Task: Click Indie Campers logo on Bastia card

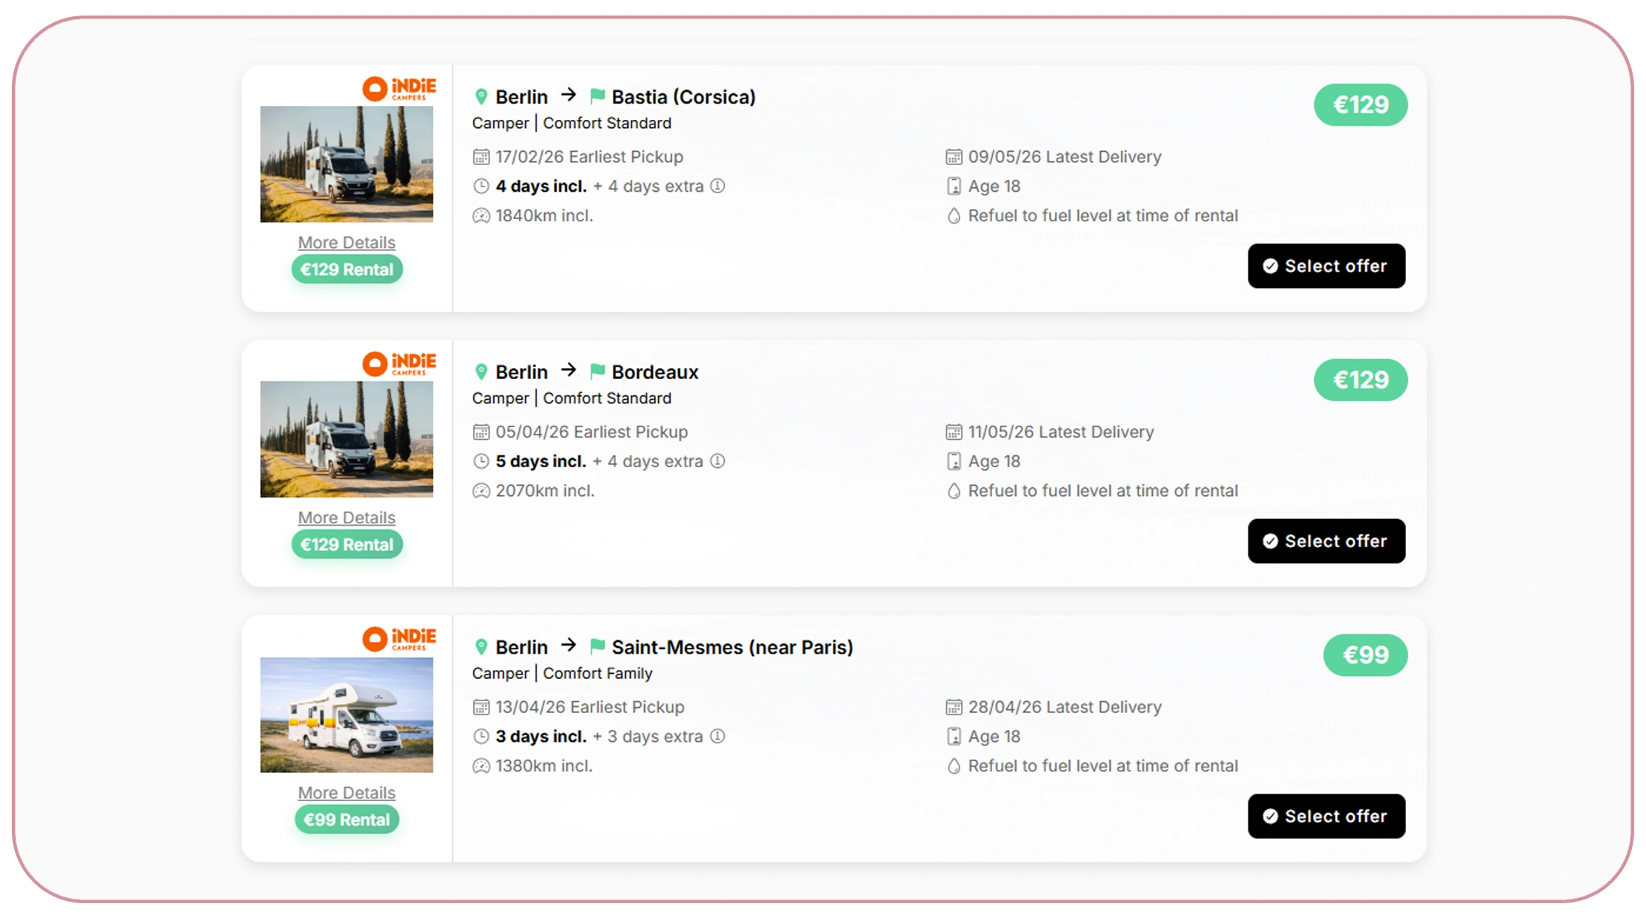Action: point(399,88)
